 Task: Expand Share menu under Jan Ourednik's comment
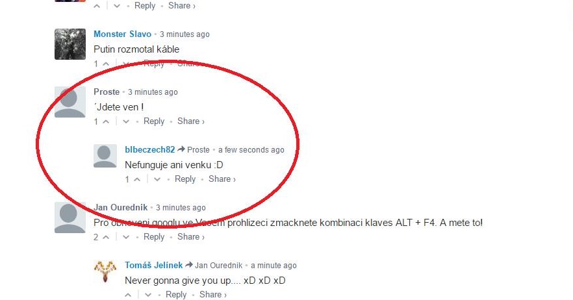191,236
